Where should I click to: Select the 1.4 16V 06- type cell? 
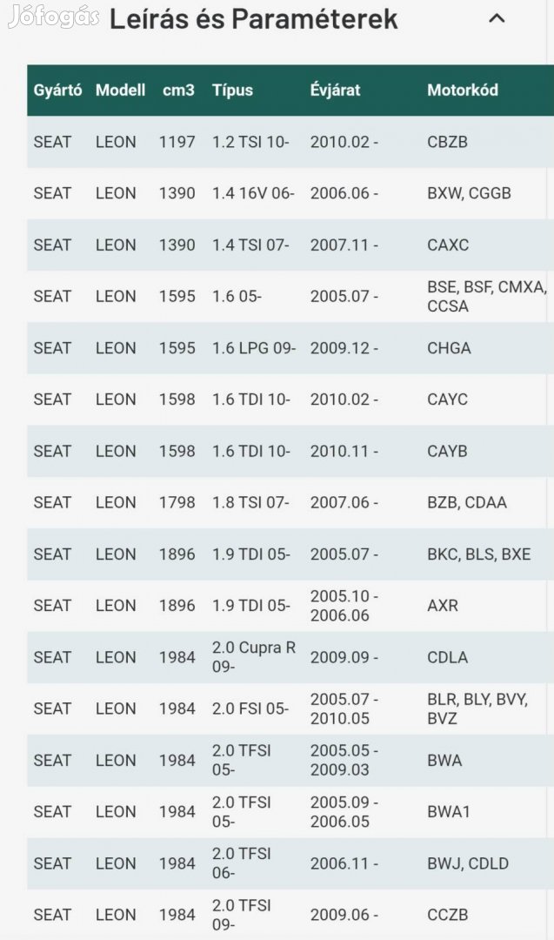pos(253,193)
